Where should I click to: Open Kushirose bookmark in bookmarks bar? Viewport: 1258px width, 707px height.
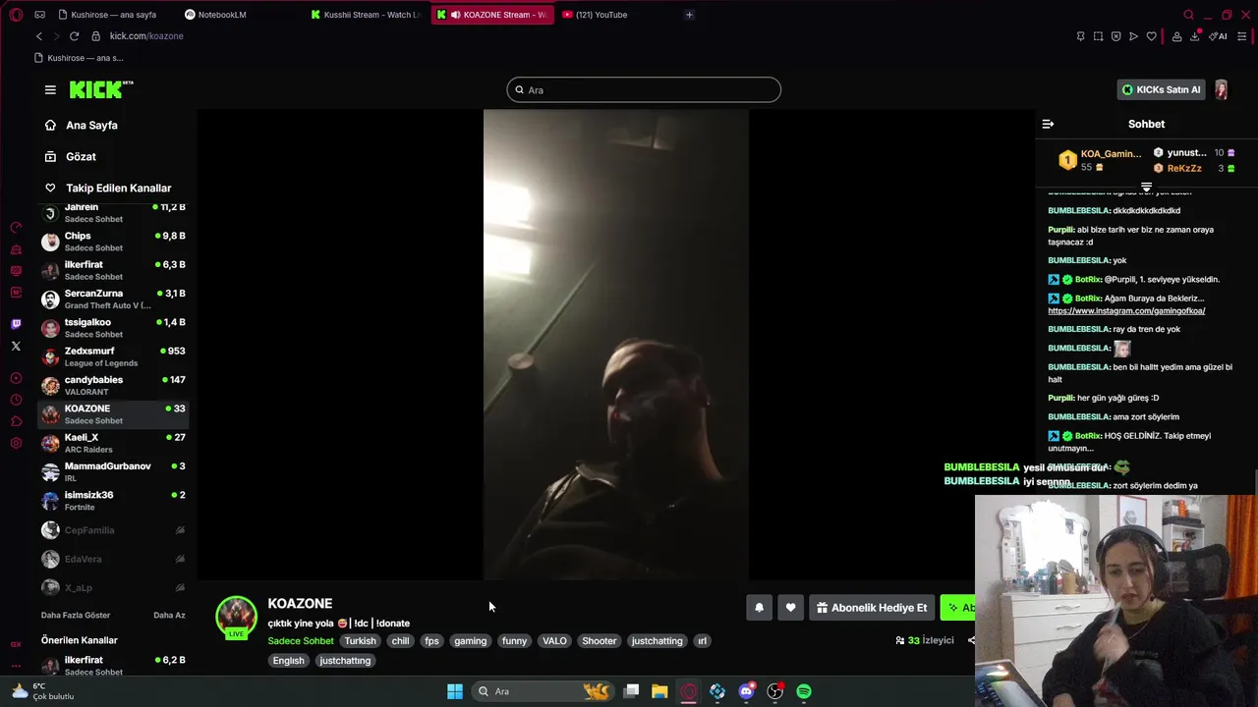[79, 58]
